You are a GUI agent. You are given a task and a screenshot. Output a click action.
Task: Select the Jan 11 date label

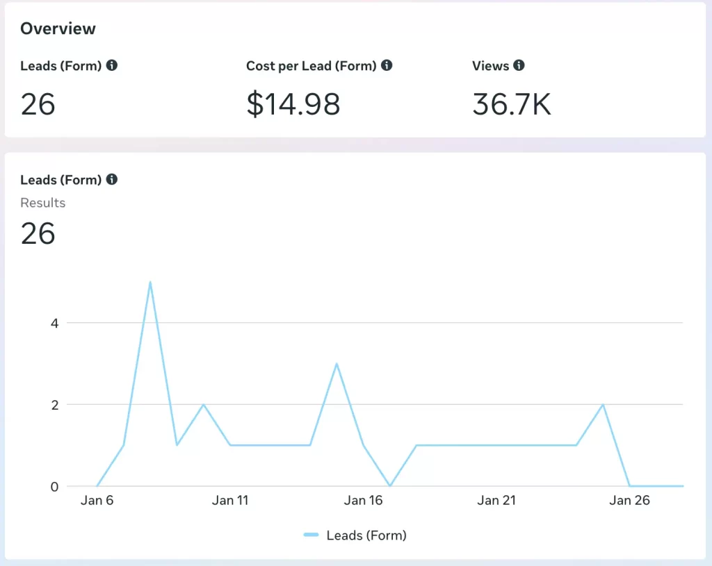tap(230, 500)
